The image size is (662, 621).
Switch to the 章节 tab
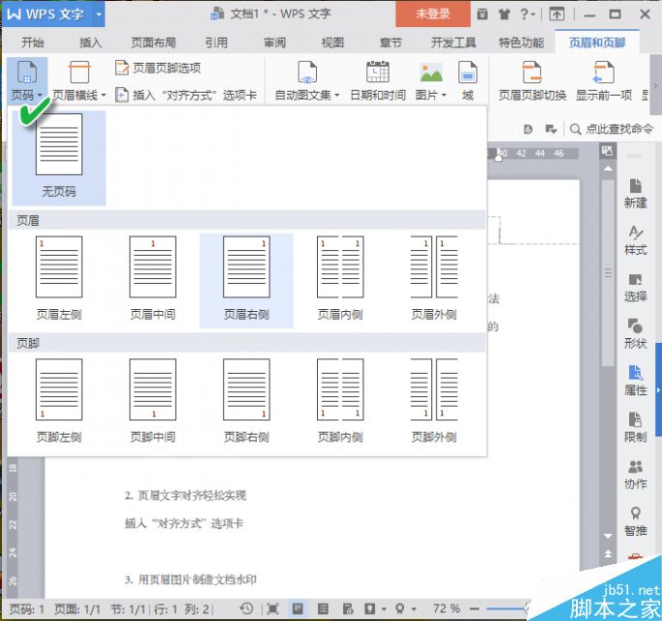click(x=390, y=42)
